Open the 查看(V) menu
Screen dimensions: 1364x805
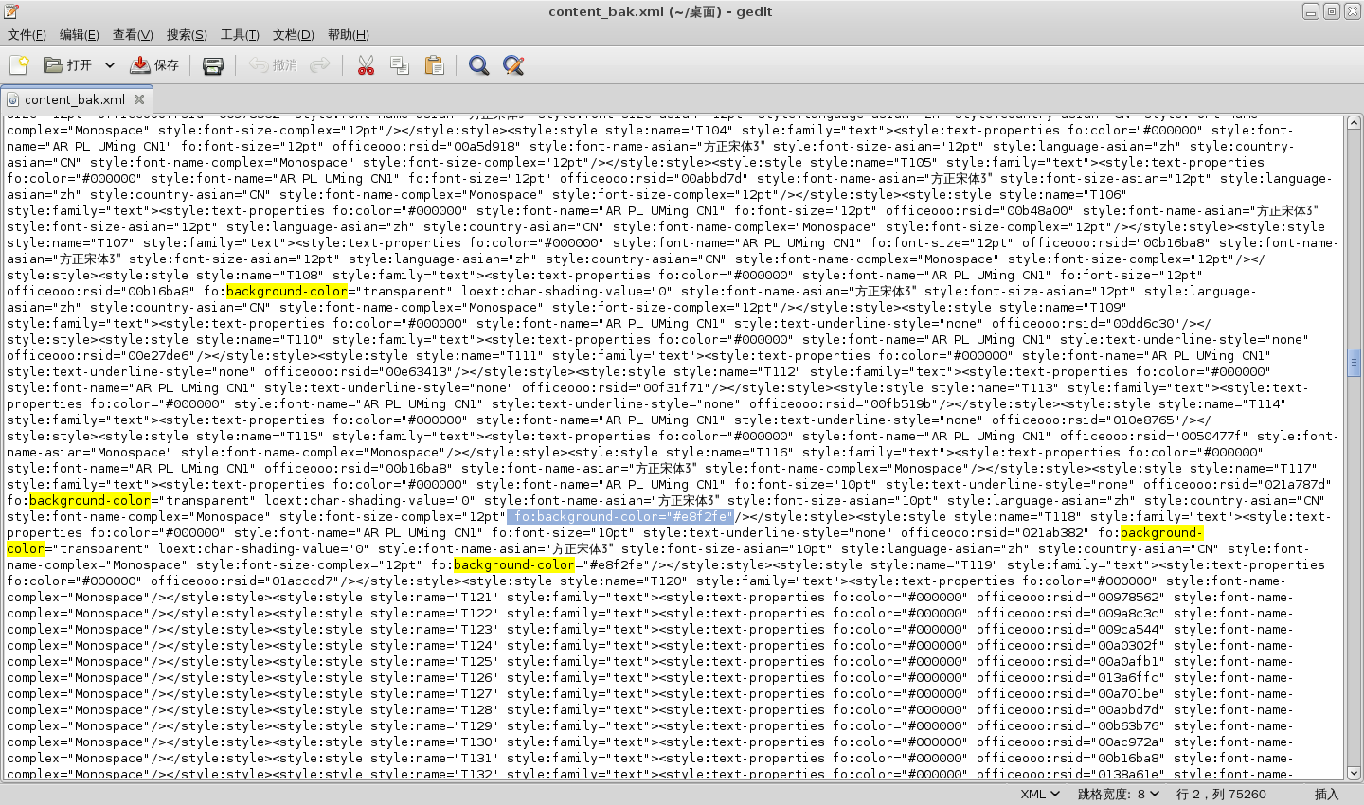[133, 35]
